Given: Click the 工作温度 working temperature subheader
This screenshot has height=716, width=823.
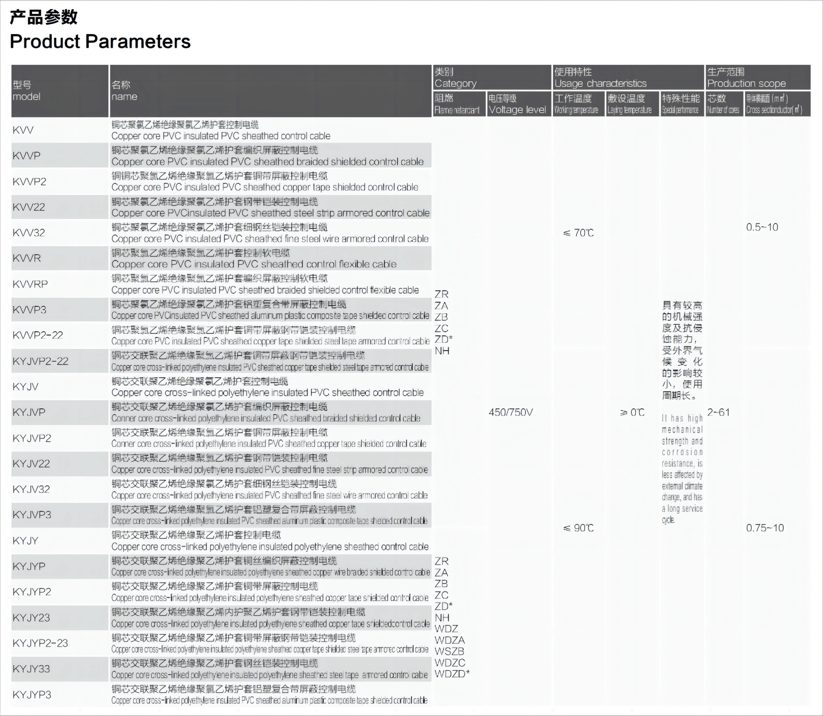Looking at the screenshot, I should click(x=578, y=104).
